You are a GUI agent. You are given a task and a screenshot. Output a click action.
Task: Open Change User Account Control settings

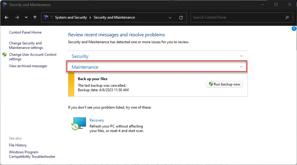pyautogui.click(x=32, y=57)
